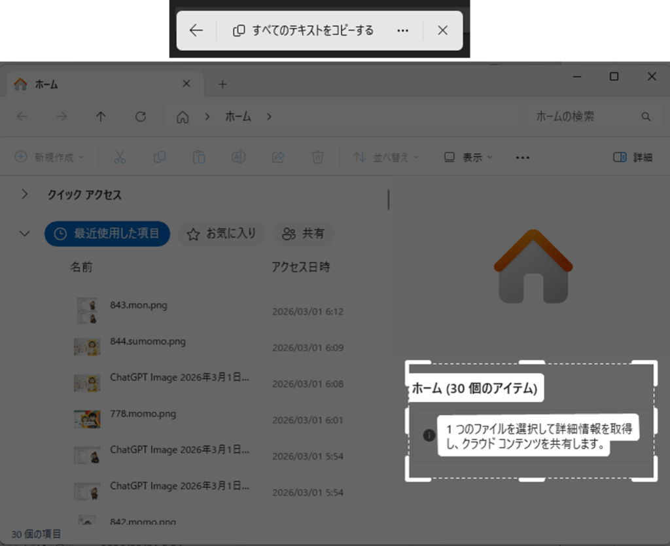Select the 最近使用した項目 filter
Viewport: 670px width, 546px height.
pyautogui.click(x=107, y=234)
